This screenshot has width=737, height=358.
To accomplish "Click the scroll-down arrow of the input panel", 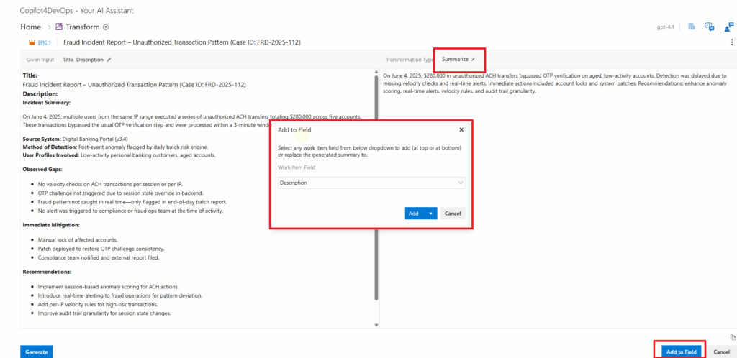I will (376, 325).
